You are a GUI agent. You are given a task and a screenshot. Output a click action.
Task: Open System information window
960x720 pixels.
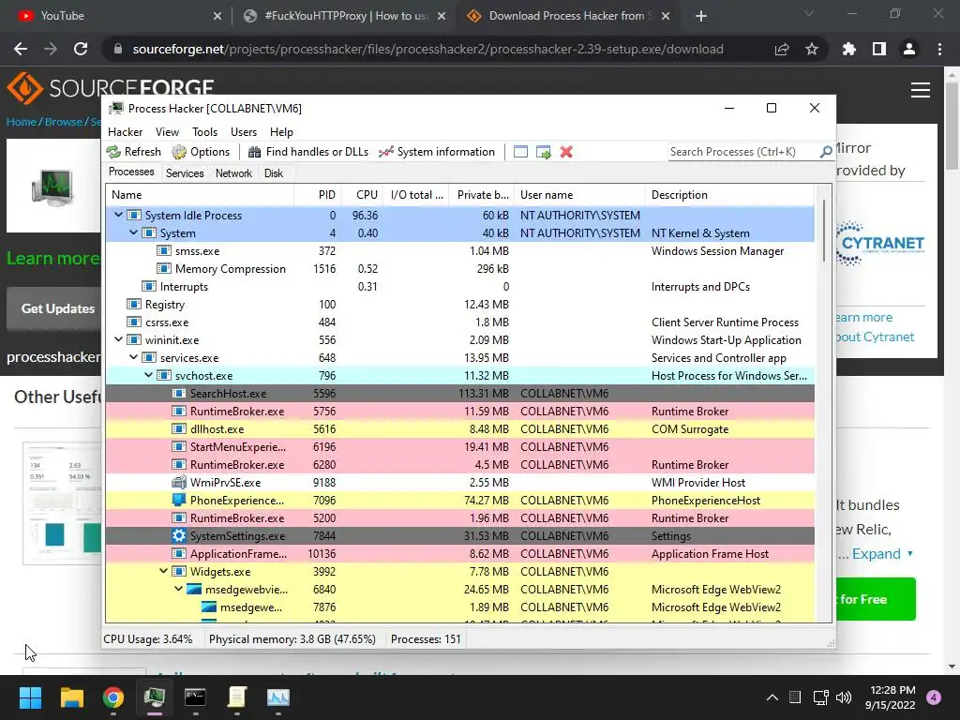(x=437, y=152)
